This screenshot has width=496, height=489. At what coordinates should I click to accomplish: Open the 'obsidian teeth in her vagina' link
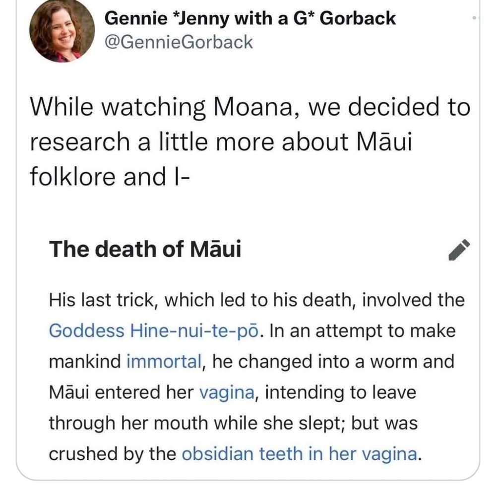point(299,454)
